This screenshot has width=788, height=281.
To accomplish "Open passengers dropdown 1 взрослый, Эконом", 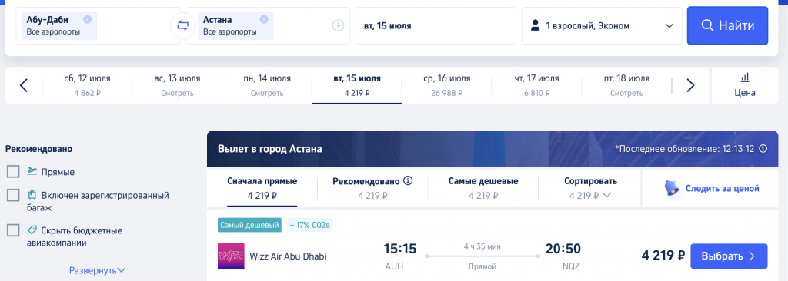I will pyautogui.click(x=602, y=25).
